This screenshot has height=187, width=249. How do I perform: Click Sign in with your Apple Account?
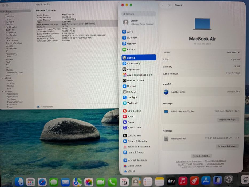click(139, 22)
